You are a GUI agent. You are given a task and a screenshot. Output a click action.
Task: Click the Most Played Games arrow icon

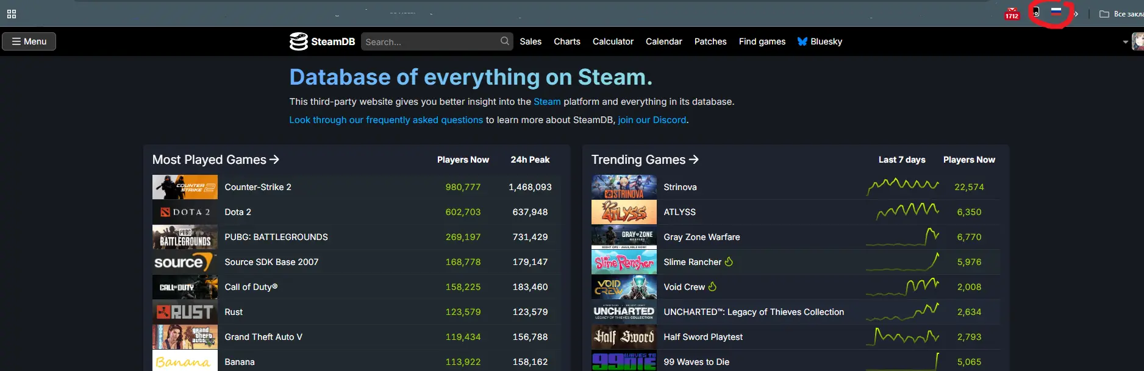[x=274, y=160]
